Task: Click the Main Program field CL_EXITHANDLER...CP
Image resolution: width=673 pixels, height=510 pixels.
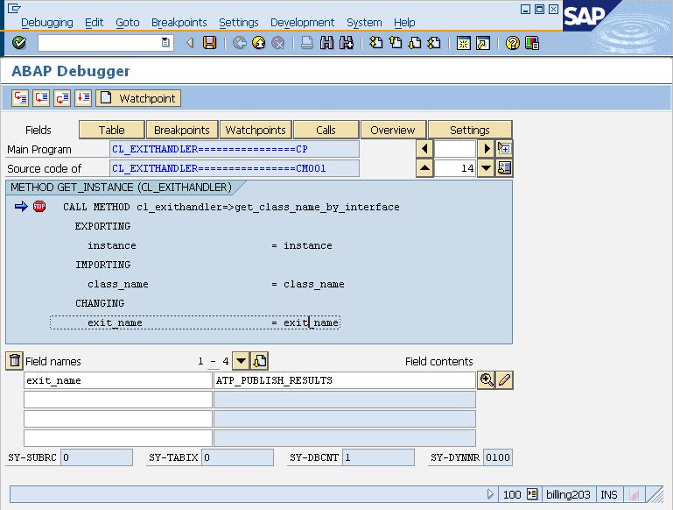Action: click(235, 149)
